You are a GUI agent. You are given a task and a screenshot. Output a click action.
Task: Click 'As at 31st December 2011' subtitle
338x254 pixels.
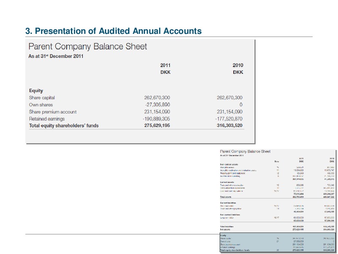click(56, 56)
